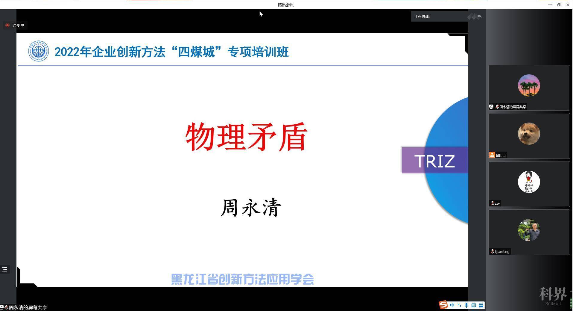Click Sogou voice input microphone
573x311 pixels.
tap(466, 305)
